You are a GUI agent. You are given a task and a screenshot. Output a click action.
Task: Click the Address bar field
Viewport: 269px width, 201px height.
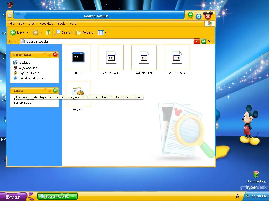coord(107,42)
